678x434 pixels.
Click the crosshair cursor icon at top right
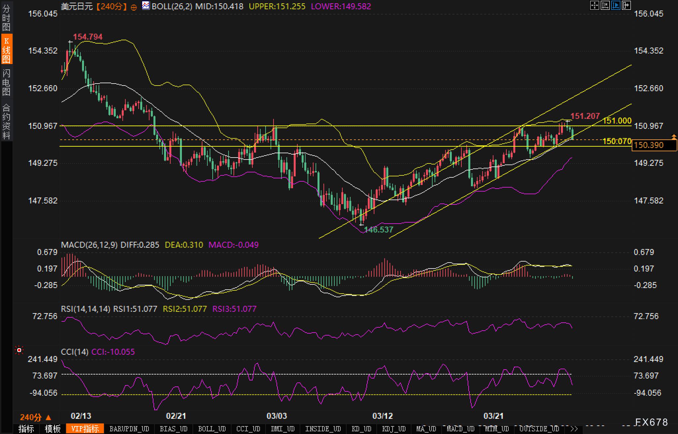(x=594, y=5)
